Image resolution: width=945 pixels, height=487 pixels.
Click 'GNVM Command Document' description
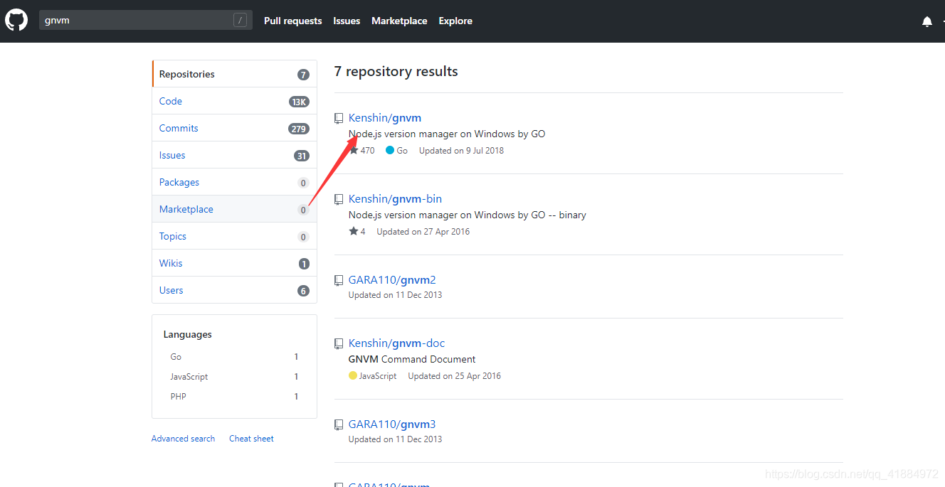point(412,360)
